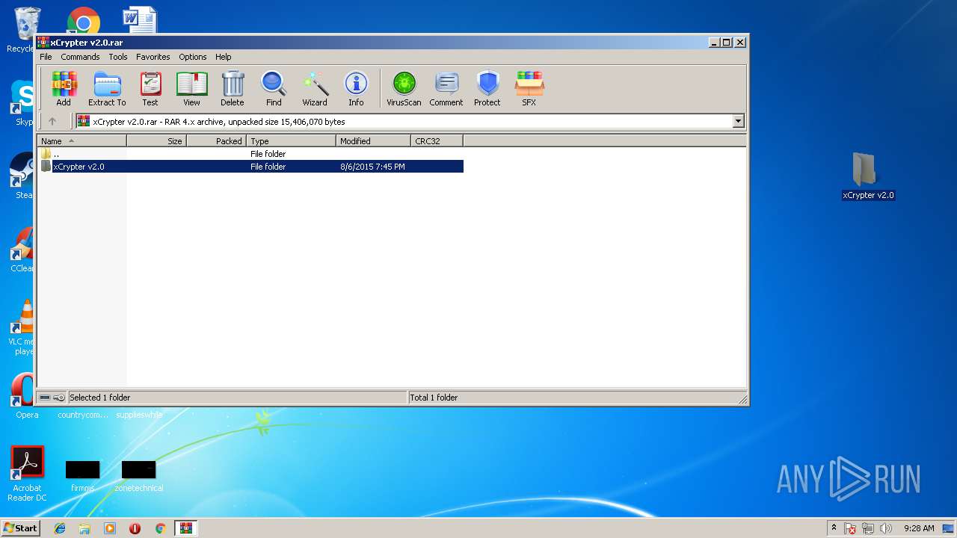Select the zonetechnical desktop file

pyautogui.click(x=139, y=477)
